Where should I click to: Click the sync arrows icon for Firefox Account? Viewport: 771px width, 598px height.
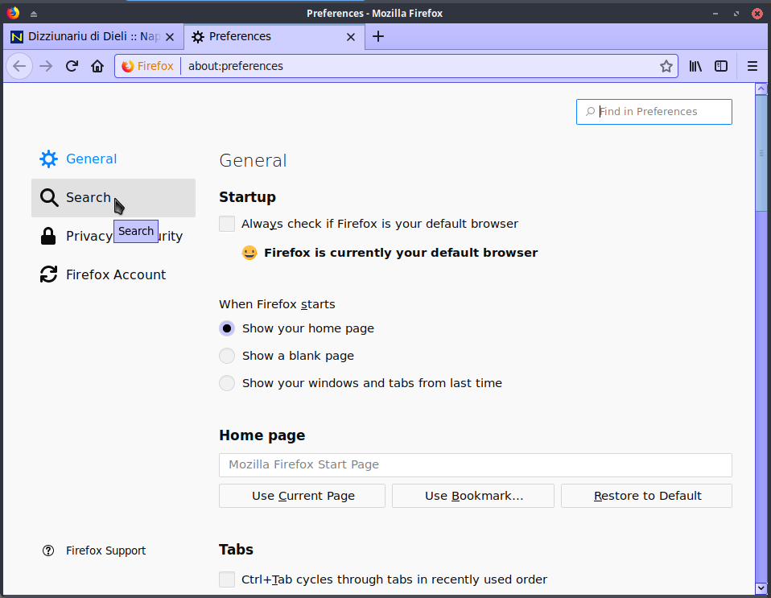(x=48, y=274)
